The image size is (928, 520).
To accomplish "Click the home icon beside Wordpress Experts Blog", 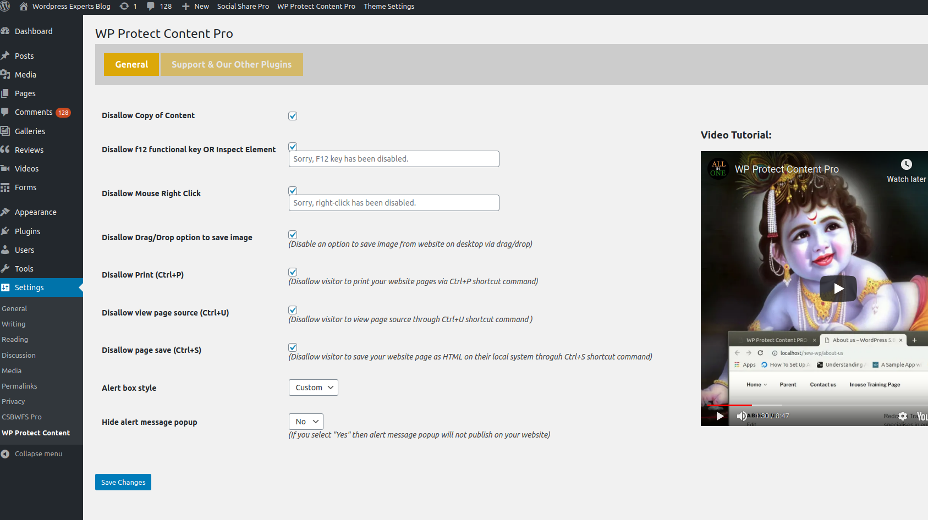I will (x=24, y=7).
